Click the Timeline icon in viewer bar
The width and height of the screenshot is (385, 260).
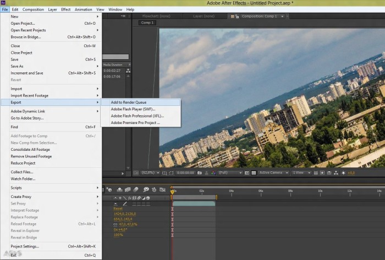coord(329,173)
